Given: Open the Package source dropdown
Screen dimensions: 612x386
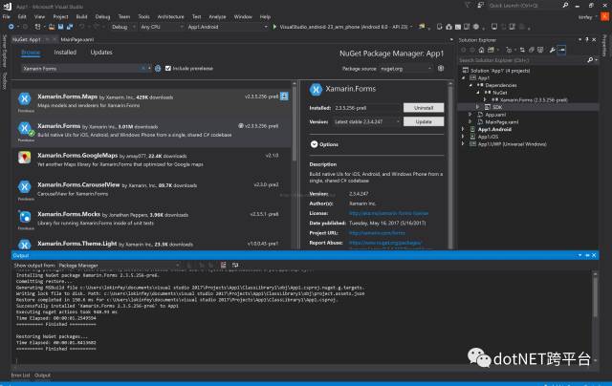Looking at the screenshot, I should [x=406, y=68].
